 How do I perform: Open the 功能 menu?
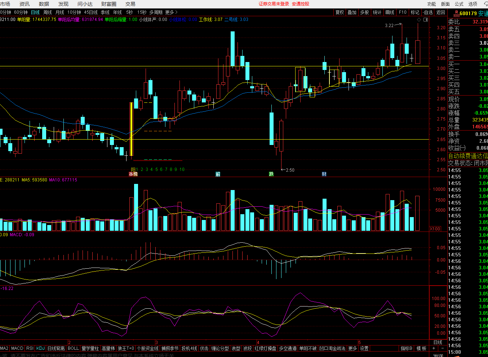pos(432,4)
